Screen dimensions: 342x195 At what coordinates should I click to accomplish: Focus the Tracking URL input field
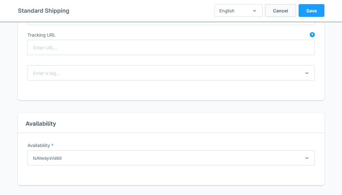tap(171, 47)
